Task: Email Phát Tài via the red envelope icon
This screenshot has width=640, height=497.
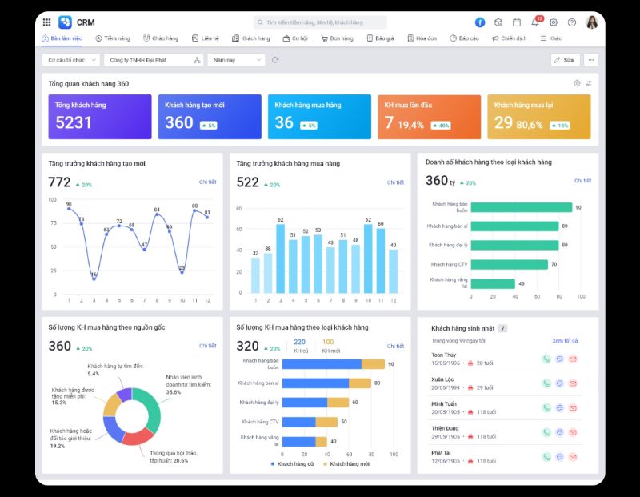Action: (571, 455)
